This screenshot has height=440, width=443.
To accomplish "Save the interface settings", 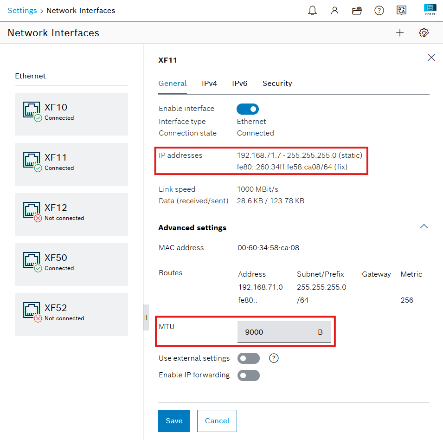I will click(174, 421).
